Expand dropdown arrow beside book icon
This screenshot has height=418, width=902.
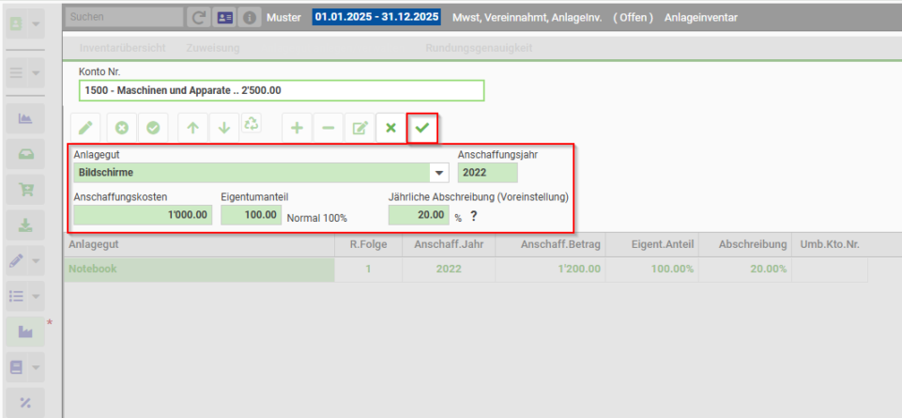coord(36,367)
